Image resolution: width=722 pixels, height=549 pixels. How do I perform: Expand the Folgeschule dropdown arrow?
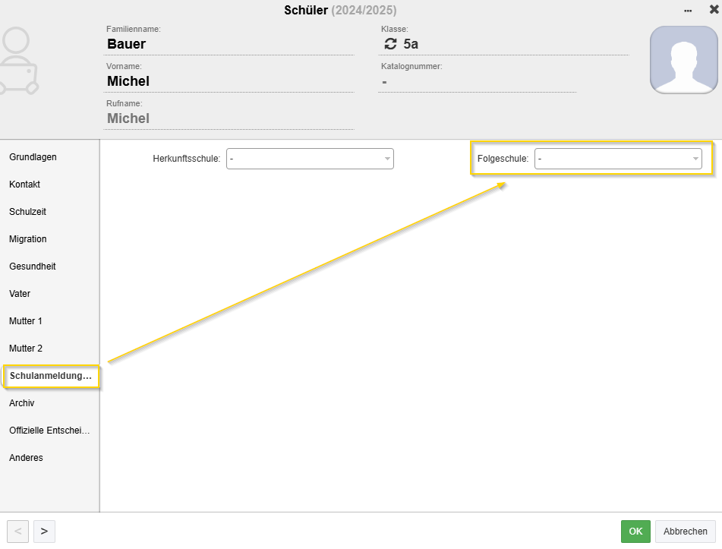tap(695, 159)
